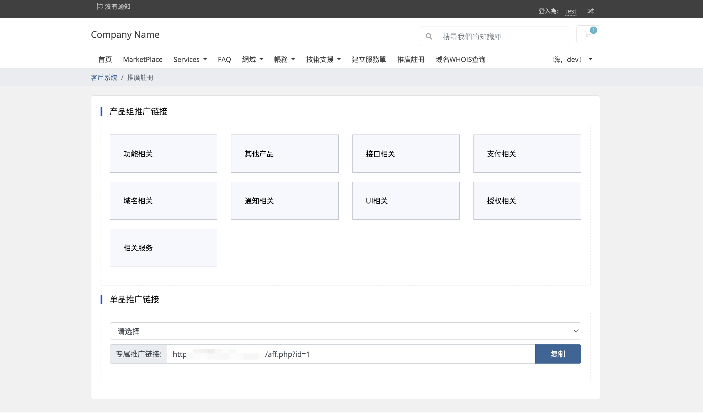Open the 嗨, dev! user menu
703x413 pixels.
click(x=572, y=59)
